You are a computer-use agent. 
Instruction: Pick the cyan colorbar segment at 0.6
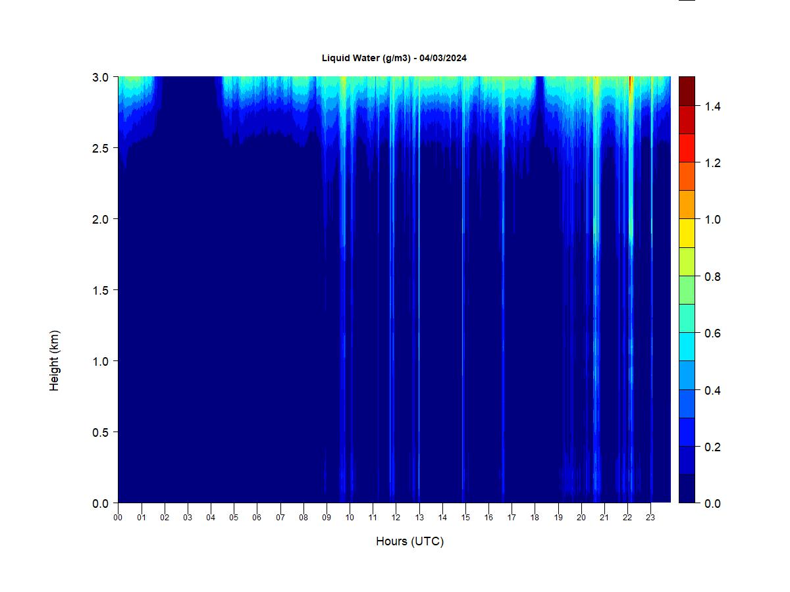pyautogui.click(x=687, y=347)
